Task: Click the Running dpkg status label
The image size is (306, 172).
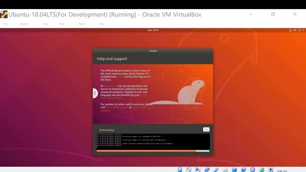Action: click(107, 130)
